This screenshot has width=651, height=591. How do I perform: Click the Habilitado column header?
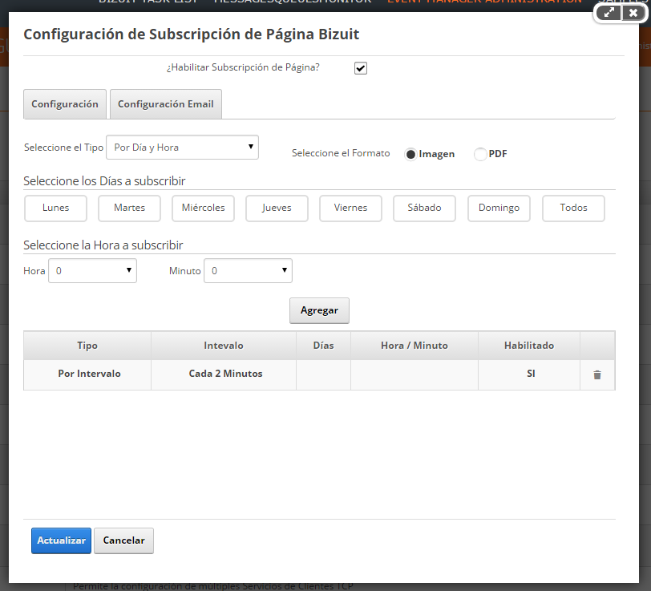point(529,346)
